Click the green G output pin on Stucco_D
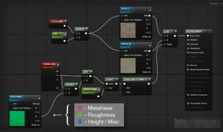Image resolution: width=223 pixels, height=132 pixels. 149,59
